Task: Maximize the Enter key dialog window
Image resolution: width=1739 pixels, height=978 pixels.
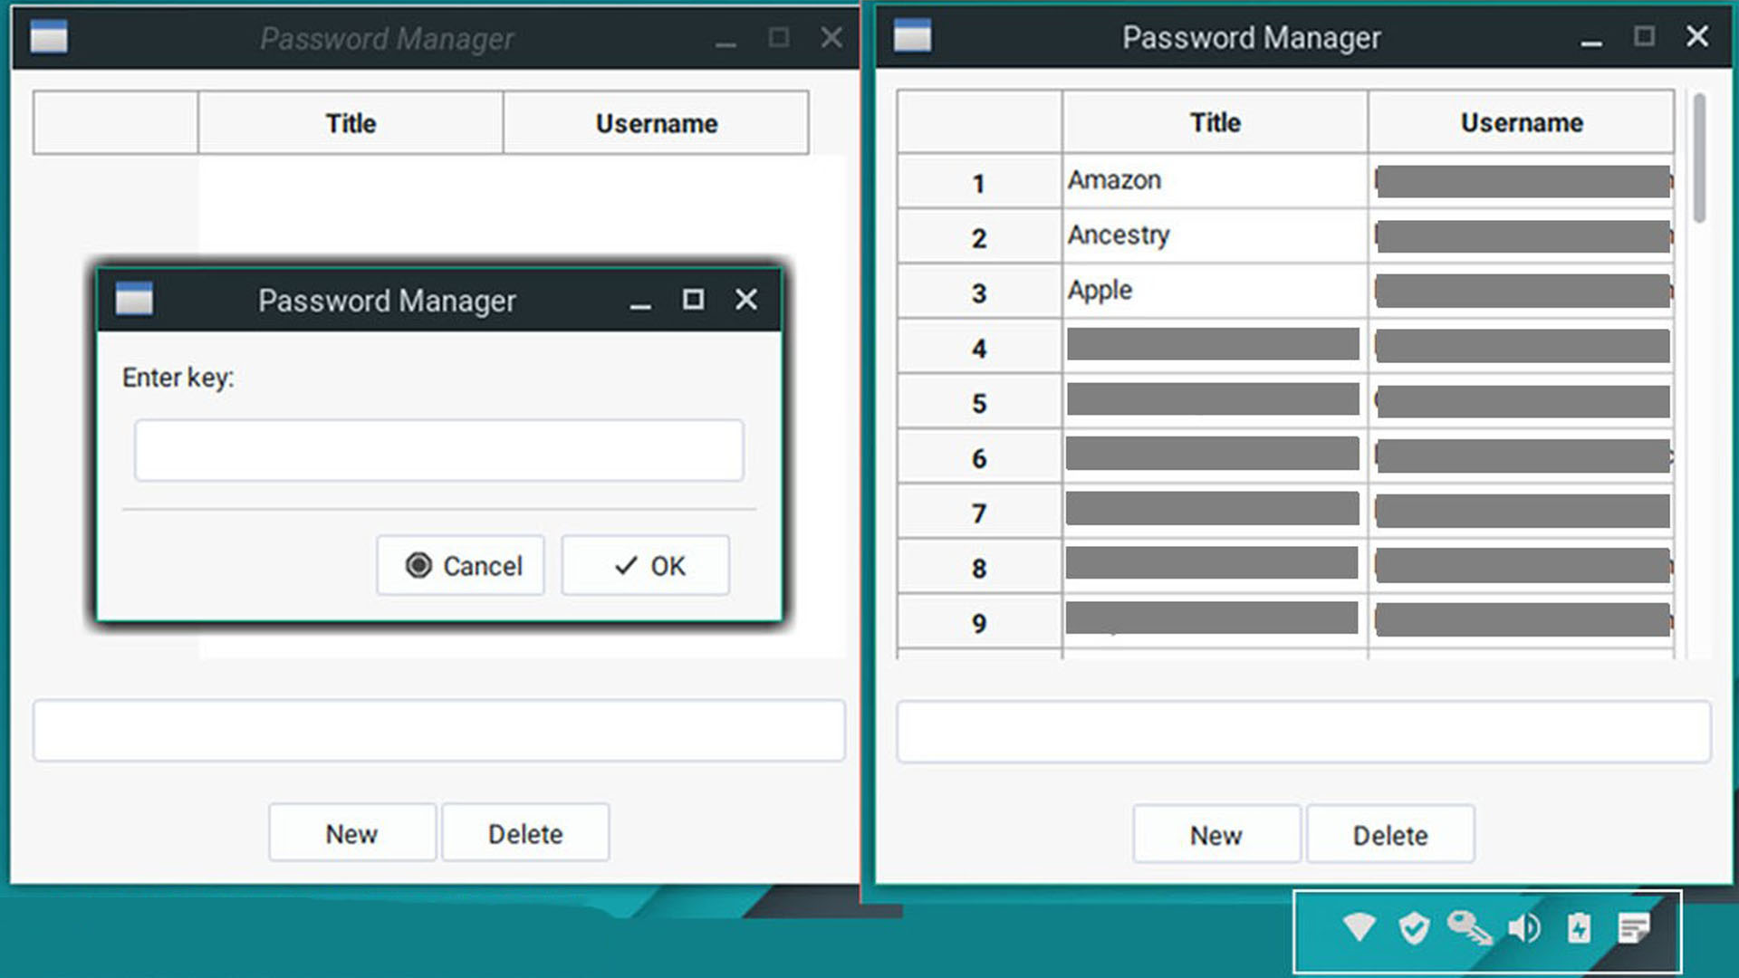Action: 693,300
